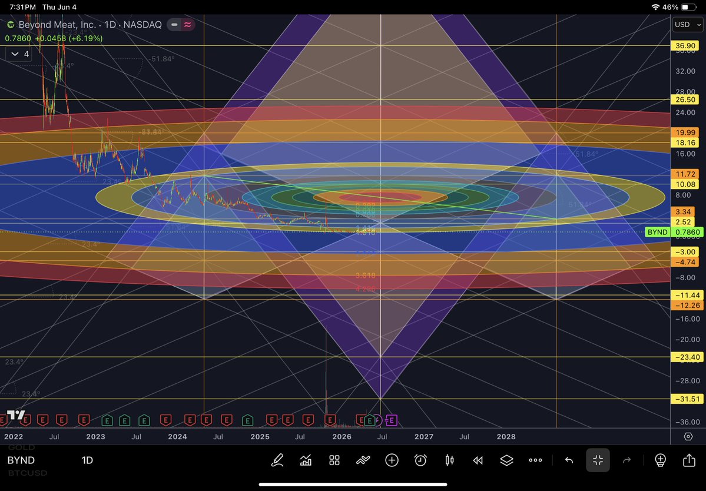Open the candlestick chart type icon
The image size is (706, 491).
click(x=449, y=460)
